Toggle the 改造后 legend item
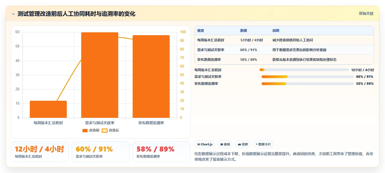The height and width of the screenshot is (173, 385). 110,130
